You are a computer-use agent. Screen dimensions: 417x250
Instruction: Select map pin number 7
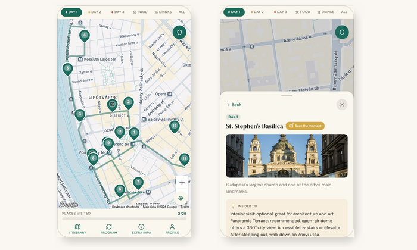(138, 183)
